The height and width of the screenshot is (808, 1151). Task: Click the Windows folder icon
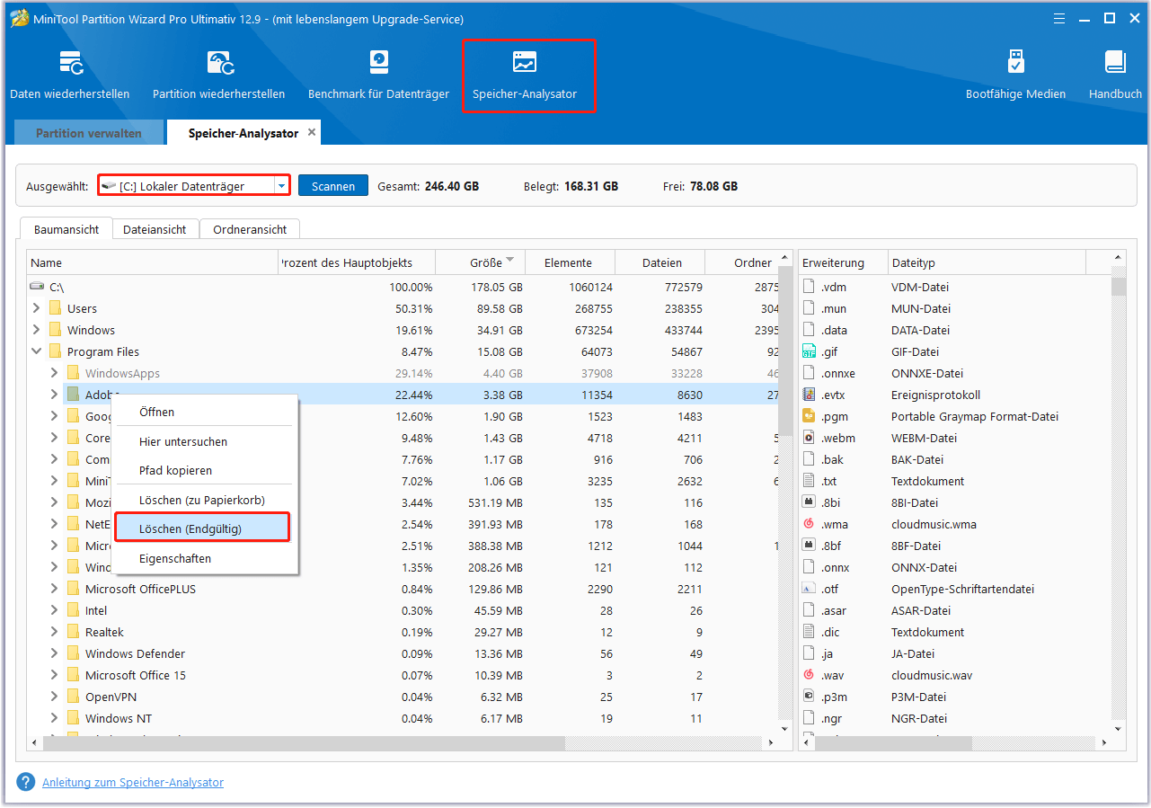tap(56, 330)
